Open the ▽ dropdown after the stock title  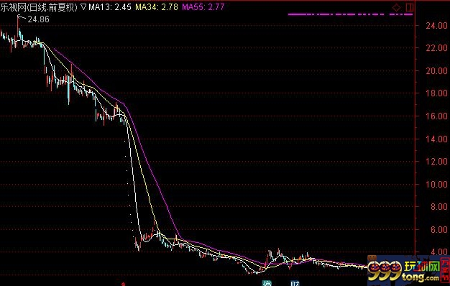(83, 7)
